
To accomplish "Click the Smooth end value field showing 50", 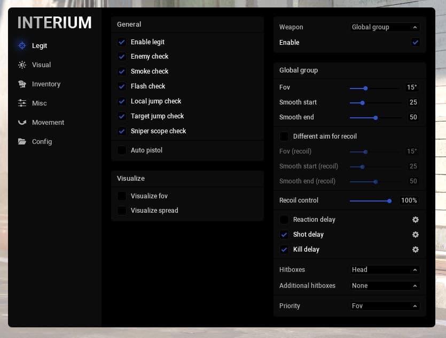I will click(413, 117).
